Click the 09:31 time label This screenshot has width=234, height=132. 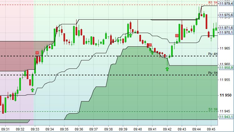(x=5, y=129)
